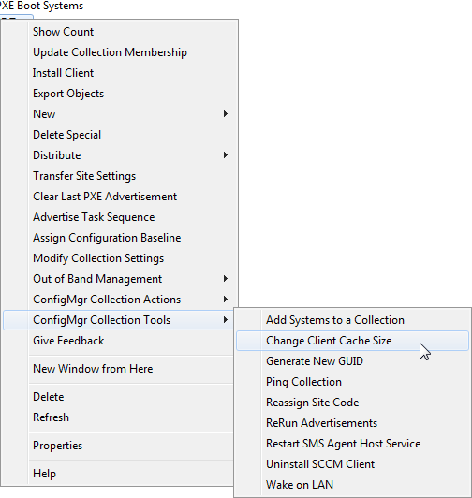The height and width of the screenshot is (498, 472).
Task: Expand ConfigMgr Collection Tools arrow
Action: [x=226, y=320]
